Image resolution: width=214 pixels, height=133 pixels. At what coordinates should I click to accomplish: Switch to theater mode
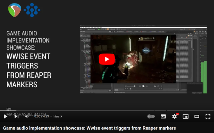pos(197,116)
